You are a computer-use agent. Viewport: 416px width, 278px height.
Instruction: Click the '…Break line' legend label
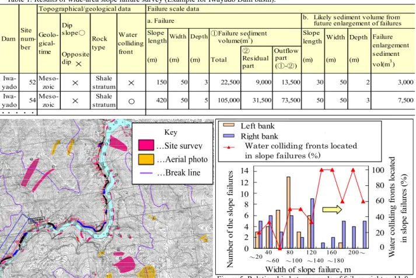pos(178,173)
